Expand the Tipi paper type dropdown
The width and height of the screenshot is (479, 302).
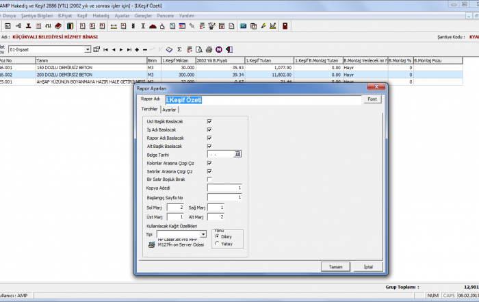(x=204, y=234)
